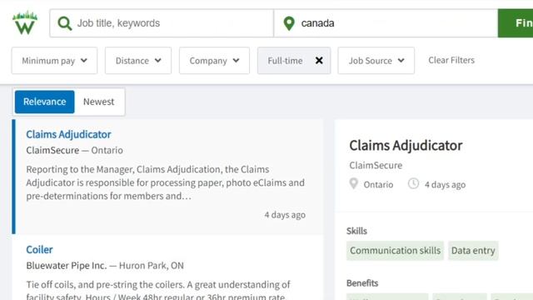Click the Benefits section heading
Screen dimensions: 533x300
tap(362, 283)
